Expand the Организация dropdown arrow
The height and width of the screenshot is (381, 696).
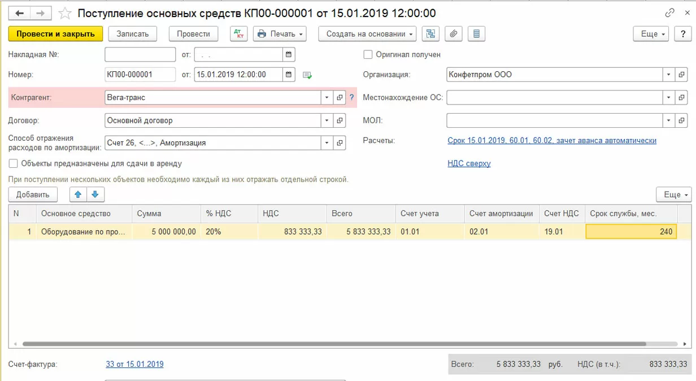pos(669,75)
